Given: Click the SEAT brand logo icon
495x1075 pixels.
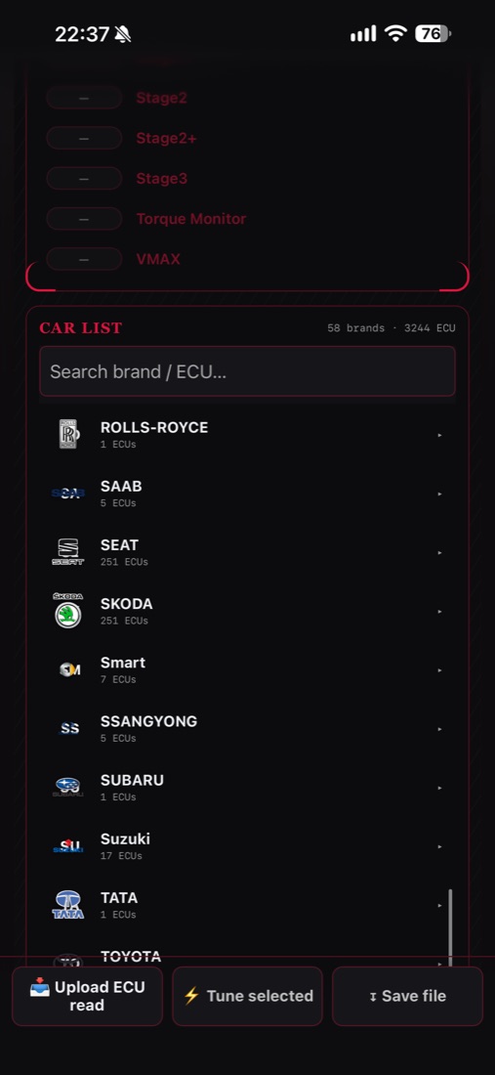Looking at the screenshot, I should [x=67, y=552].
